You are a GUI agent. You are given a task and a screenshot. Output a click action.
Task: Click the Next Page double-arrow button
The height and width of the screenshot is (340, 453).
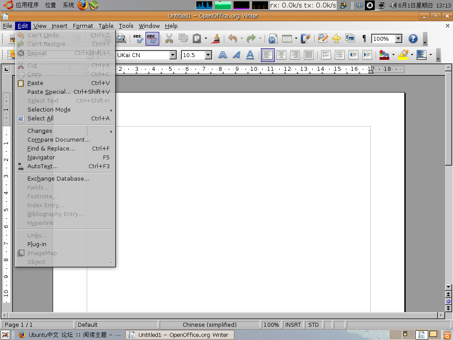click(x=448, y=309)
